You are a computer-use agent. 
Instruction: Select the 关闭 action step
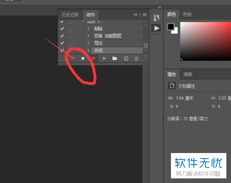click(x=117, y=50)
